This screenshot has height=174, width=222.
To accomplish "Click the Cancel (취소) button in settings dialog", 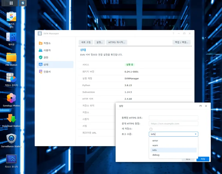I will click(x=188, y=159).
